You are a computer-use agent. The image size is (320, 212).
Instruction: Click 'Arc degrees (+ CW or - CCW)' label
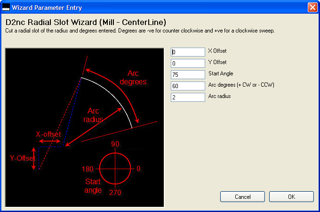(241, 85)
